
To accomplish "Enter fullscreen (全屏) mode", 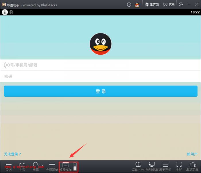I will (179, 165).
